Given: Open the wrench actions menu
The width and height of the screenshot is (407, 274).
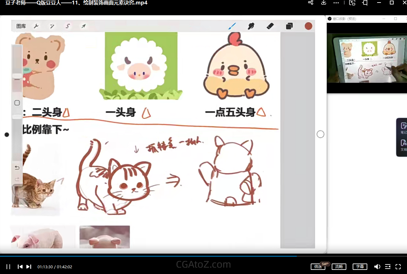Looking at the screenshot, I should pos(36,26).
